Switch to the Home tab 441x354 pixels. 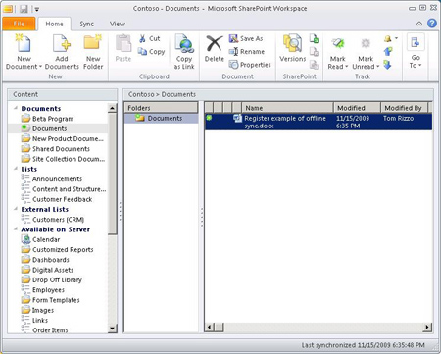54,24
